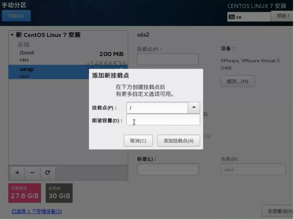This screenshot has height=220, width=294.
Task: Click the 帮助 button
Action: click(x=282, y=16)
